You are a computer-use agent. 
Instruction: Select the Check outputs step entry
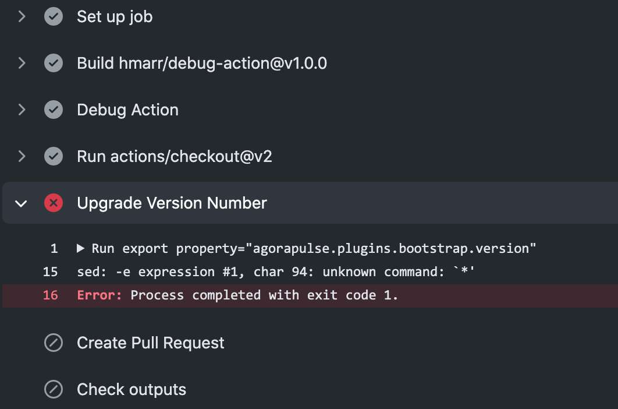pyautogui.click(x=131, y=389)
